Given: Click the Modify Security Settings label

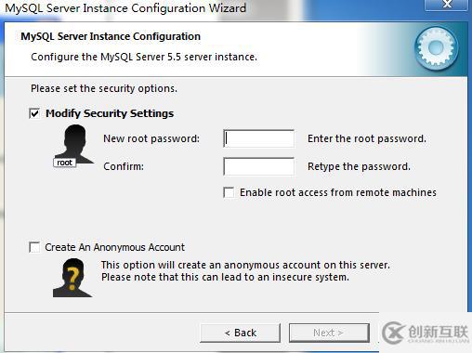Looking at the screenshot, I should [110, 113].
